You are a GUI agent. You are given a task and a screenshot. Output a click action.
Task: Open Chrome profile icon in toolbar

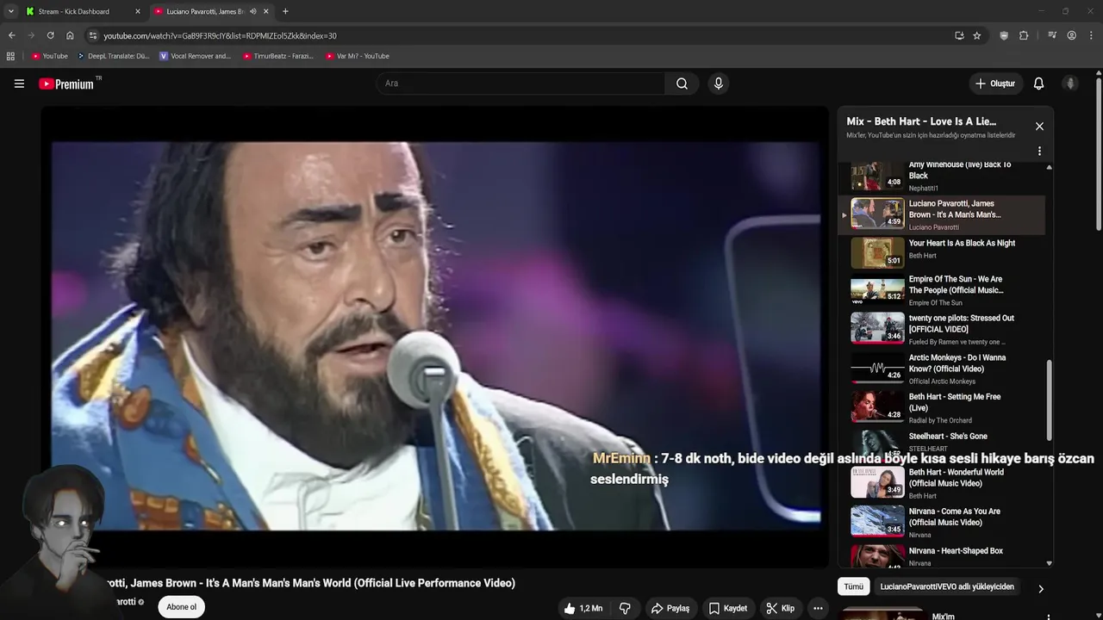1071,35
